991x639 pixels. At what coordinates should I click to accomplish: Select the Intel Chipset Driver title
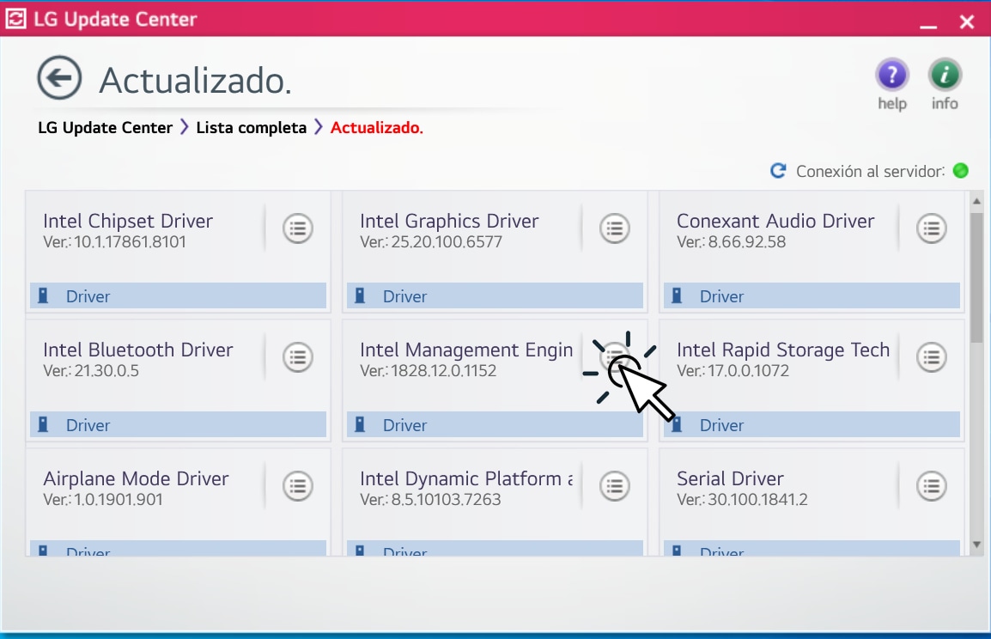128,221
